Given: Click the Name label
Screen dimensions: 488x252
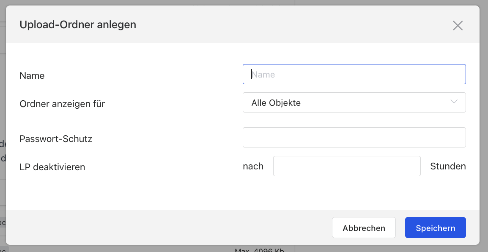Looking at the screenshot, I should point(32,76).
